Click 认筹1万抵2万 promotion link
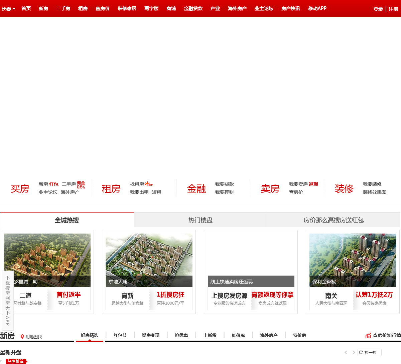The width and height of the screenshot is (401, 364). [x=374, y=295]
